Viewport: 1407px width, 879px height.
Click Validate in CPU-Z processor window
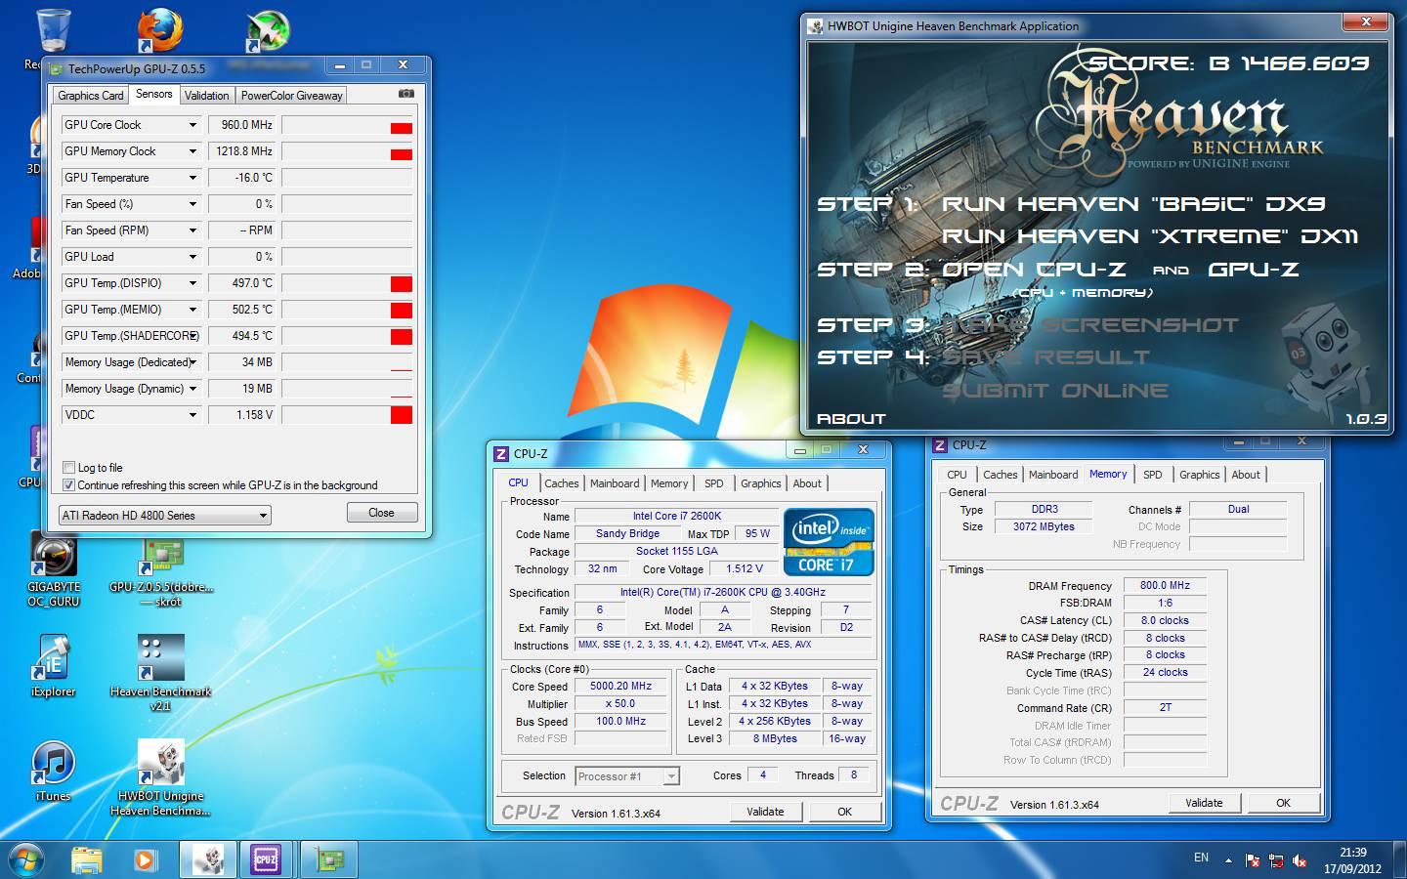(x=765, y=812)
